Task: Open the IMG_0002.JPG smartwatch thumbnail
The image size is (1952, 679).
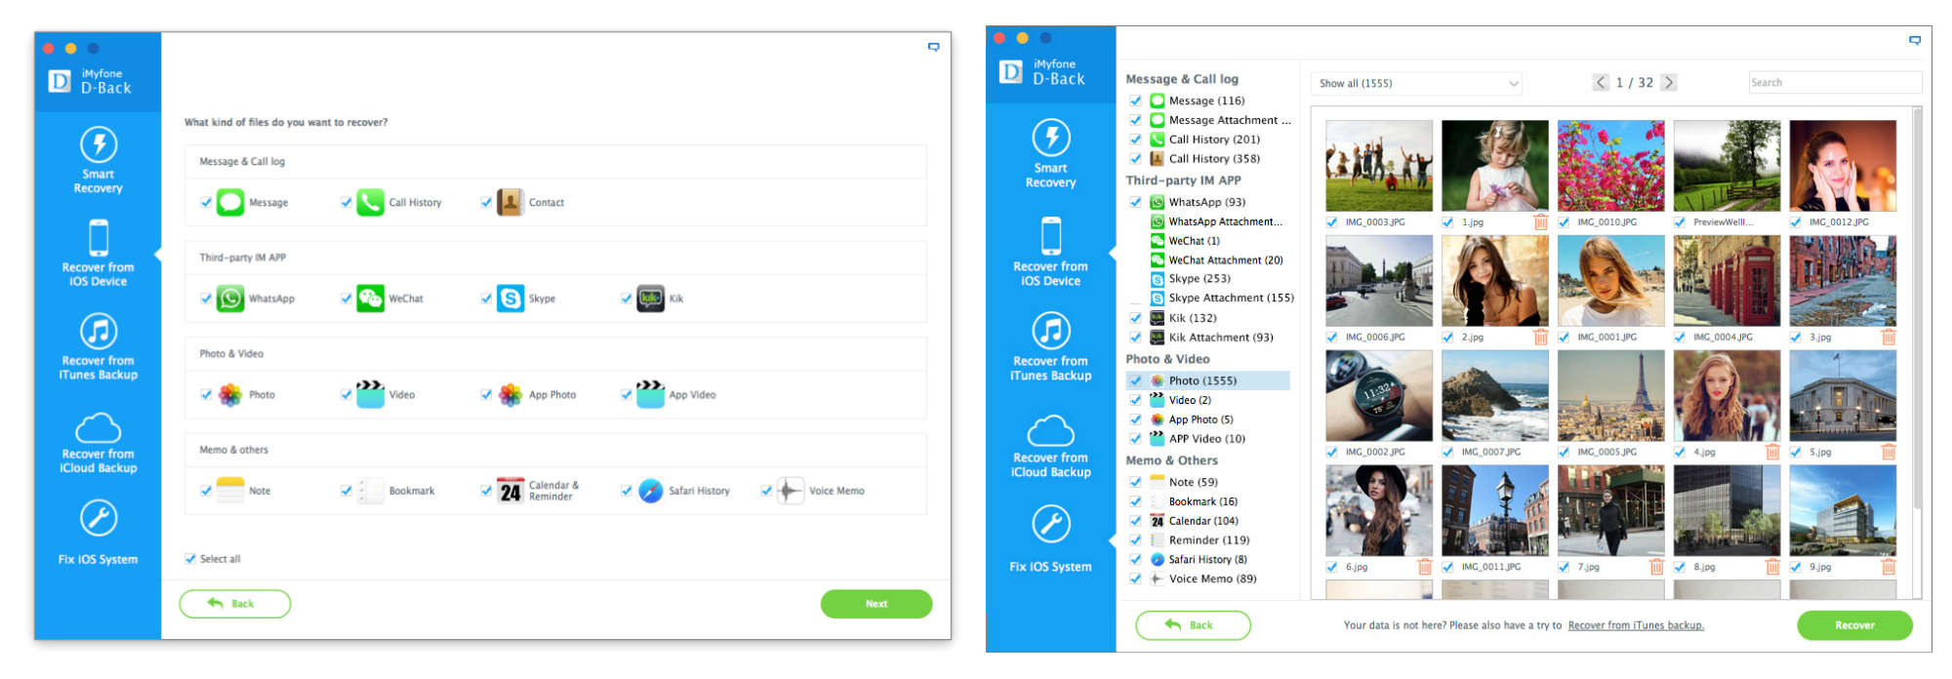Action: [1379, 396]
